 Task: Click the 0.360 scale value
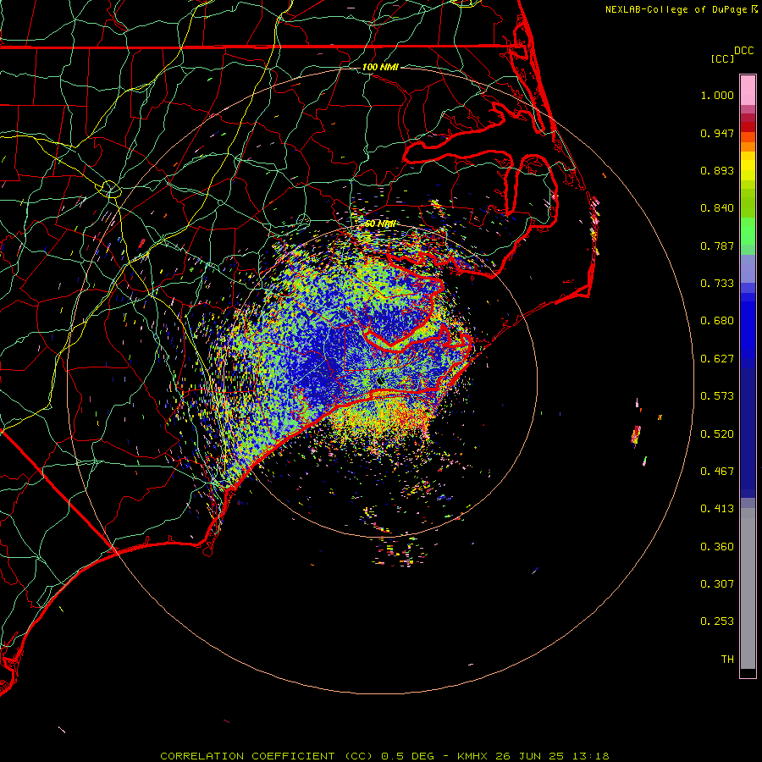click(x=717, y=547)
